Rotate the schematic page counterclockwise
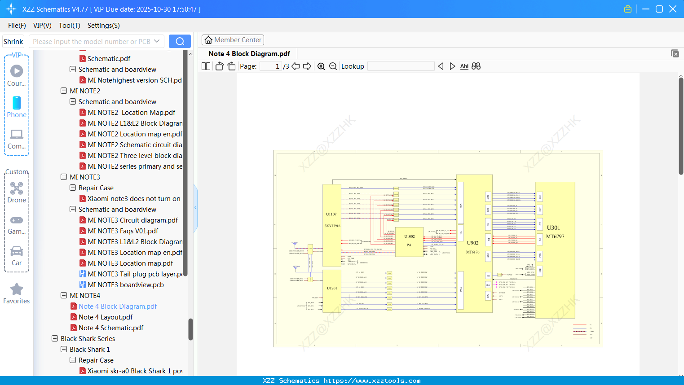This screenshot has height=385, width=684. point(219,66)
